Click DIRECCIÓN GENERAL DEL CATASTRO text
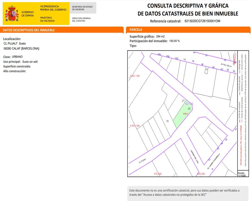Viewport: 251px width, 201px height. point(81,20)
